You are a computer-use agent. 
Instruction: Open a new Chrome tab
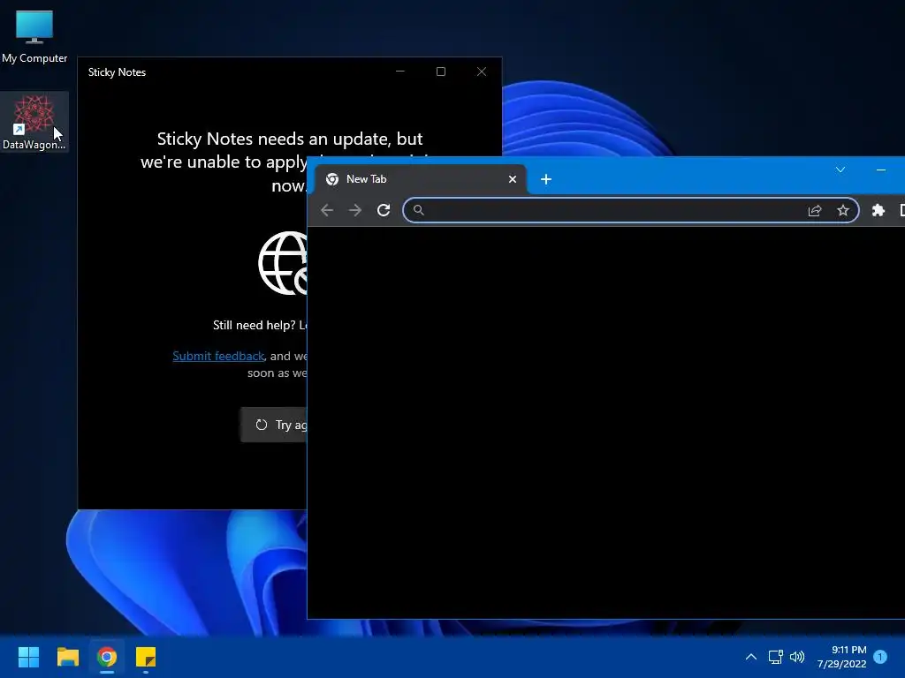point(546,179)
